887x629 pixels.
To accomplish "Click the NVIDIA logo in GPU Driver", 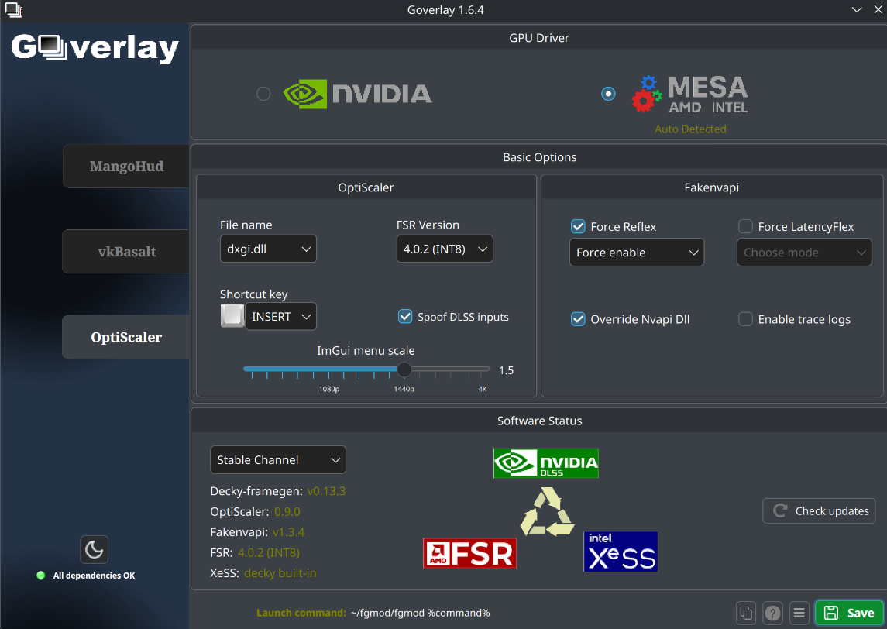I will (x=358, y=94).
